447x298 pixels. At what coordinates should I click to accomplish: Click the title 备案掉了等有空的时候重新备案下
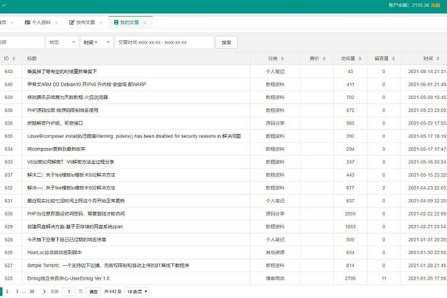tap(62, 72)
